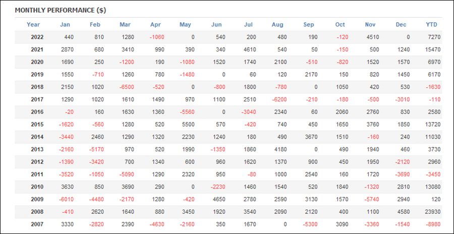Click the YTD column header

432,25
